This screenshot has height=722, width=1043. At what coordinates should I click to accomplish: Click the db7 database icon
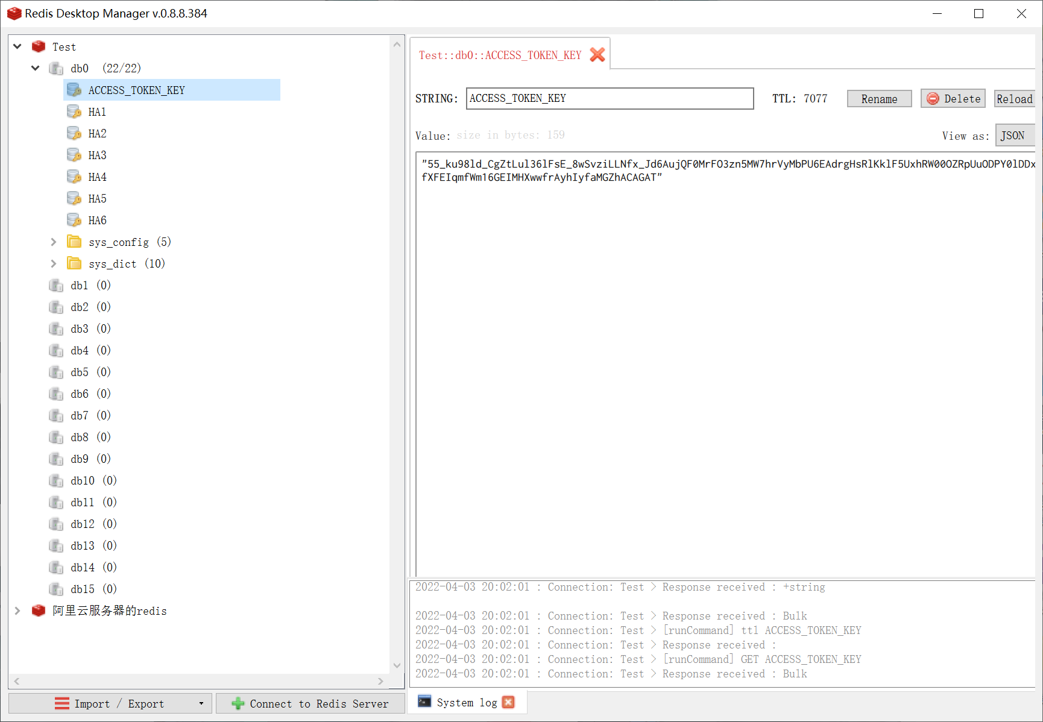point(56,415)
